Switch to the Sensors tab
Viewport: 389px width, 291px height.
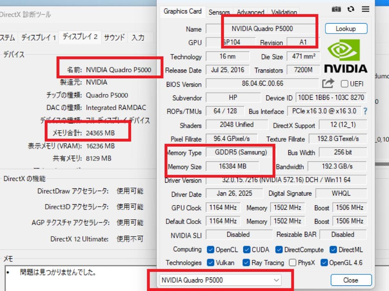(219, 12)
